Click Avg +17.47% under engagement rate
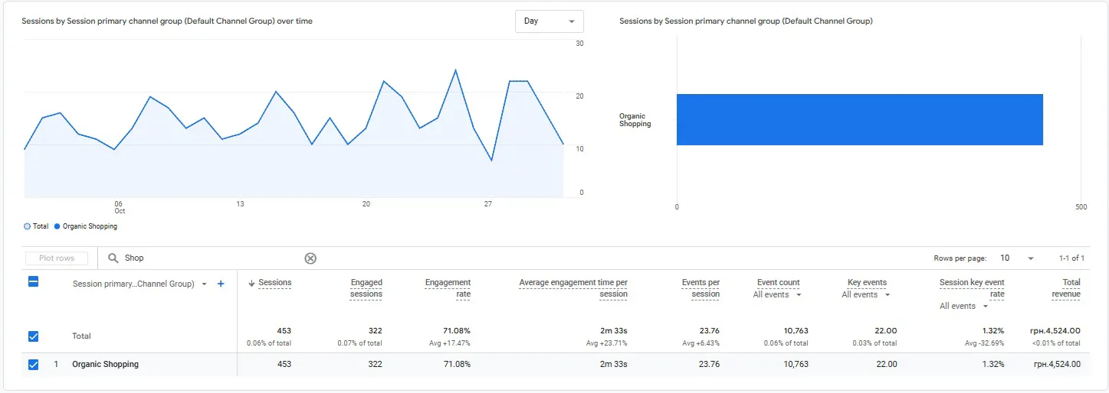Screen dimensions: 1109x393 point(448,343)
